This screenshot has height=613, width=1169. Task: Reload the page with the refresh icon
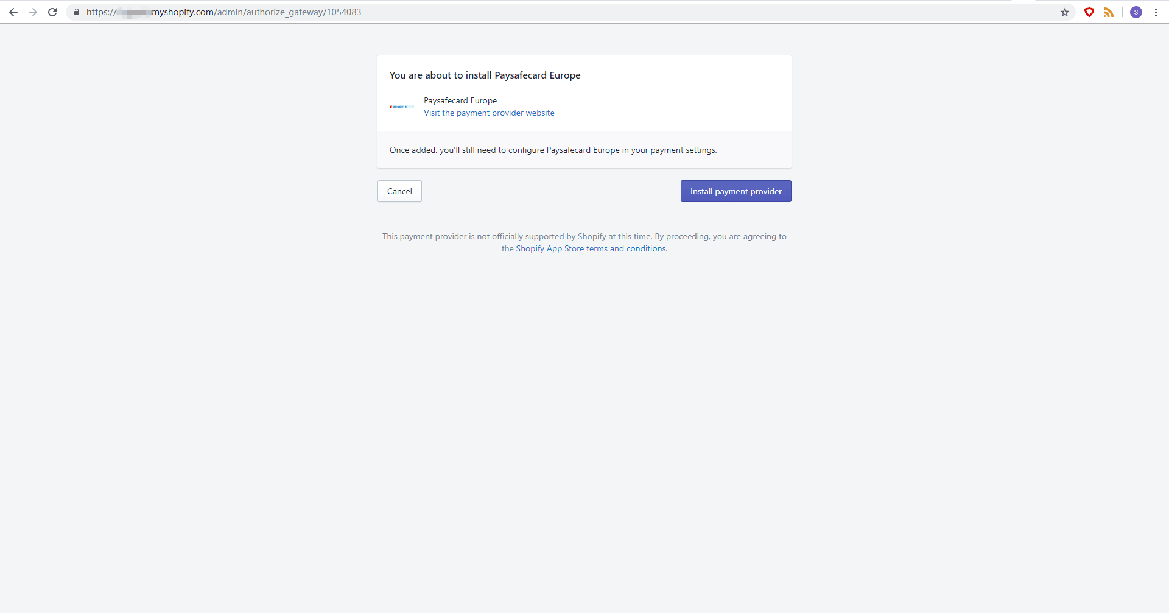pyautogui.click(x=52, y=12)
